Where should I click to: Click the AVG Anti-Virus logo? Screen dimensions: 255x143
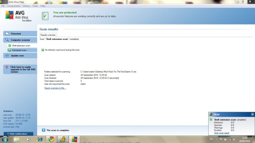[x=18, y=16]
